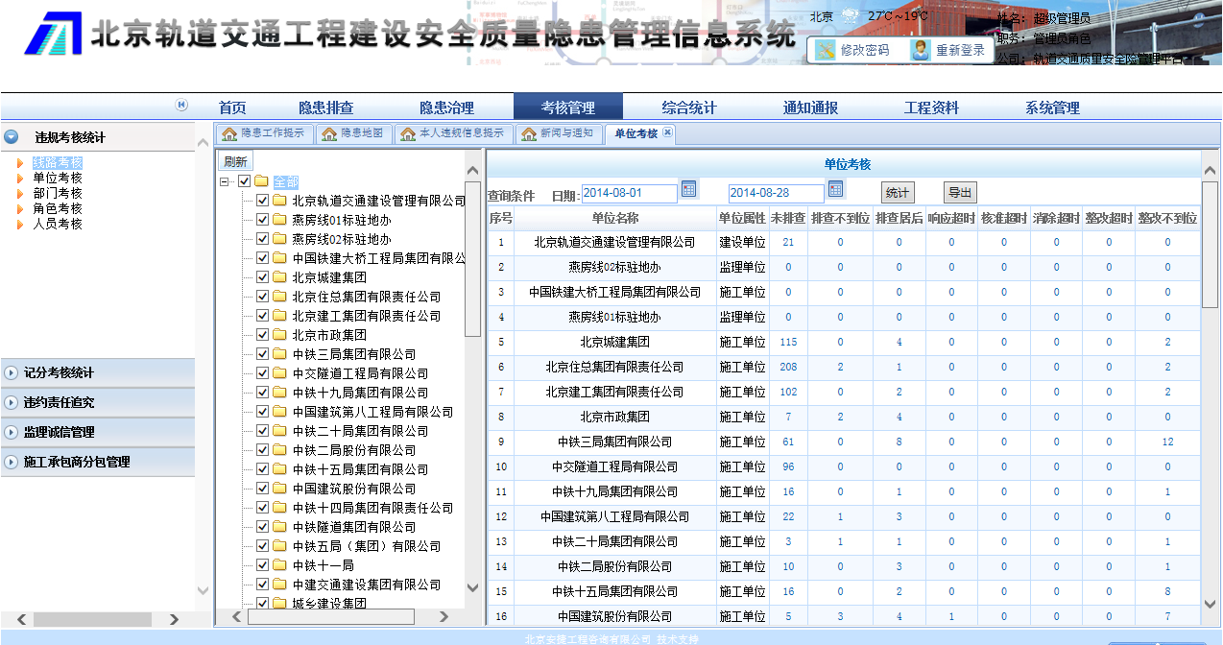Open the start date calendar picker icon
1223x645 pixels.
click(x=688, y=189)
